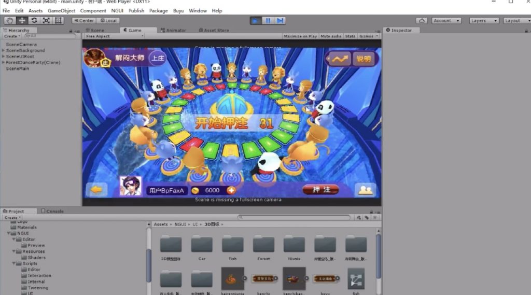Enable the Stats overlay
Screen dimensions: 531x295
tap(350, 36)
